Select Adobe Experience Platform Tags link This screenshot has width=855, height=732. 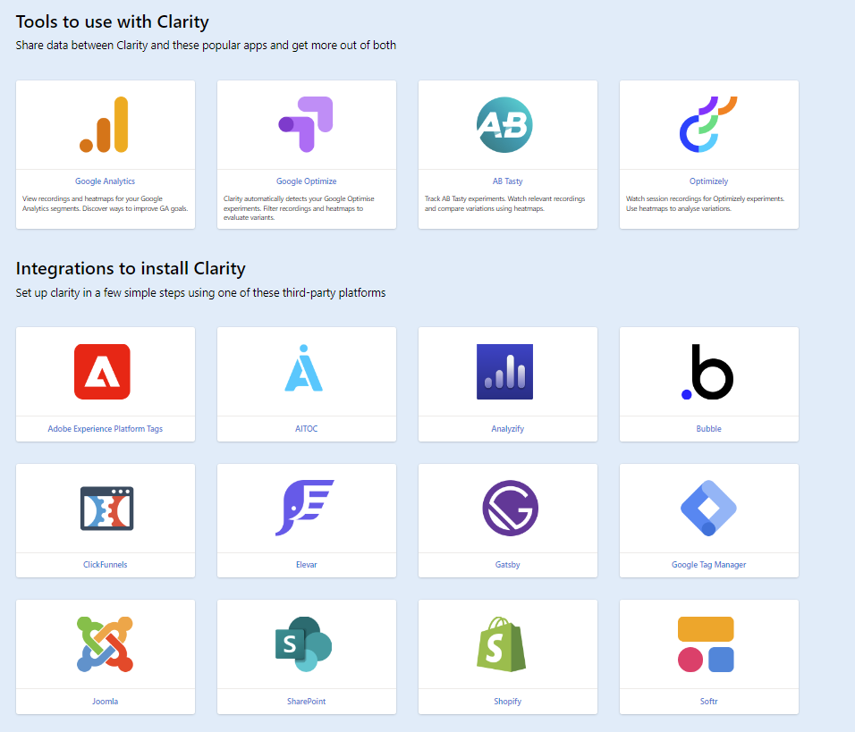(106, 428)
